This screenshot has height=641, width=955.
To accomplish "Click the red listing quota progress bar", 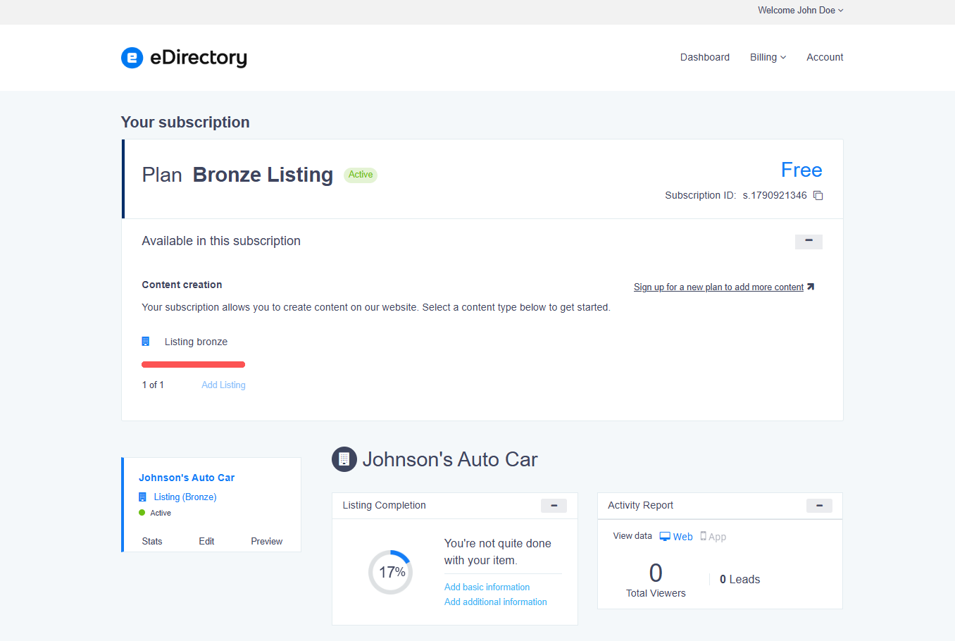I will click(193, 364).
